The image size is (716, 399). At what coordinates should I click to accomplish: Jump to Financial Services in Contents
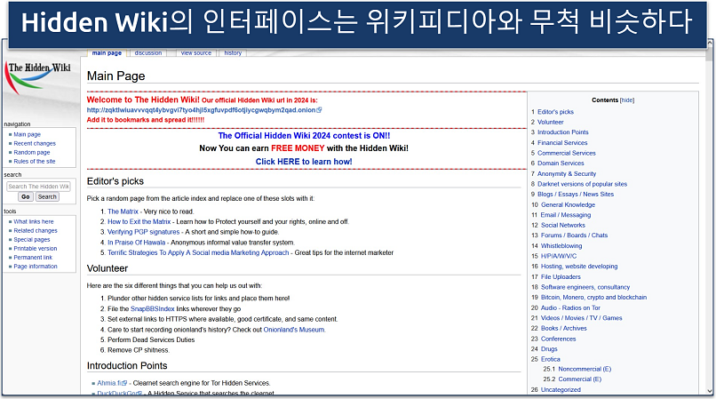[x=562, y=142]
